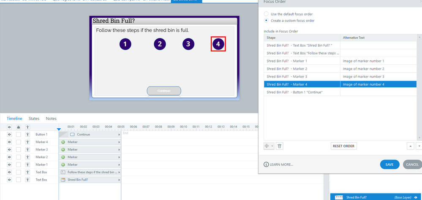Click accessibility icon for Button 1 row
422x200 pixels.
27,135
